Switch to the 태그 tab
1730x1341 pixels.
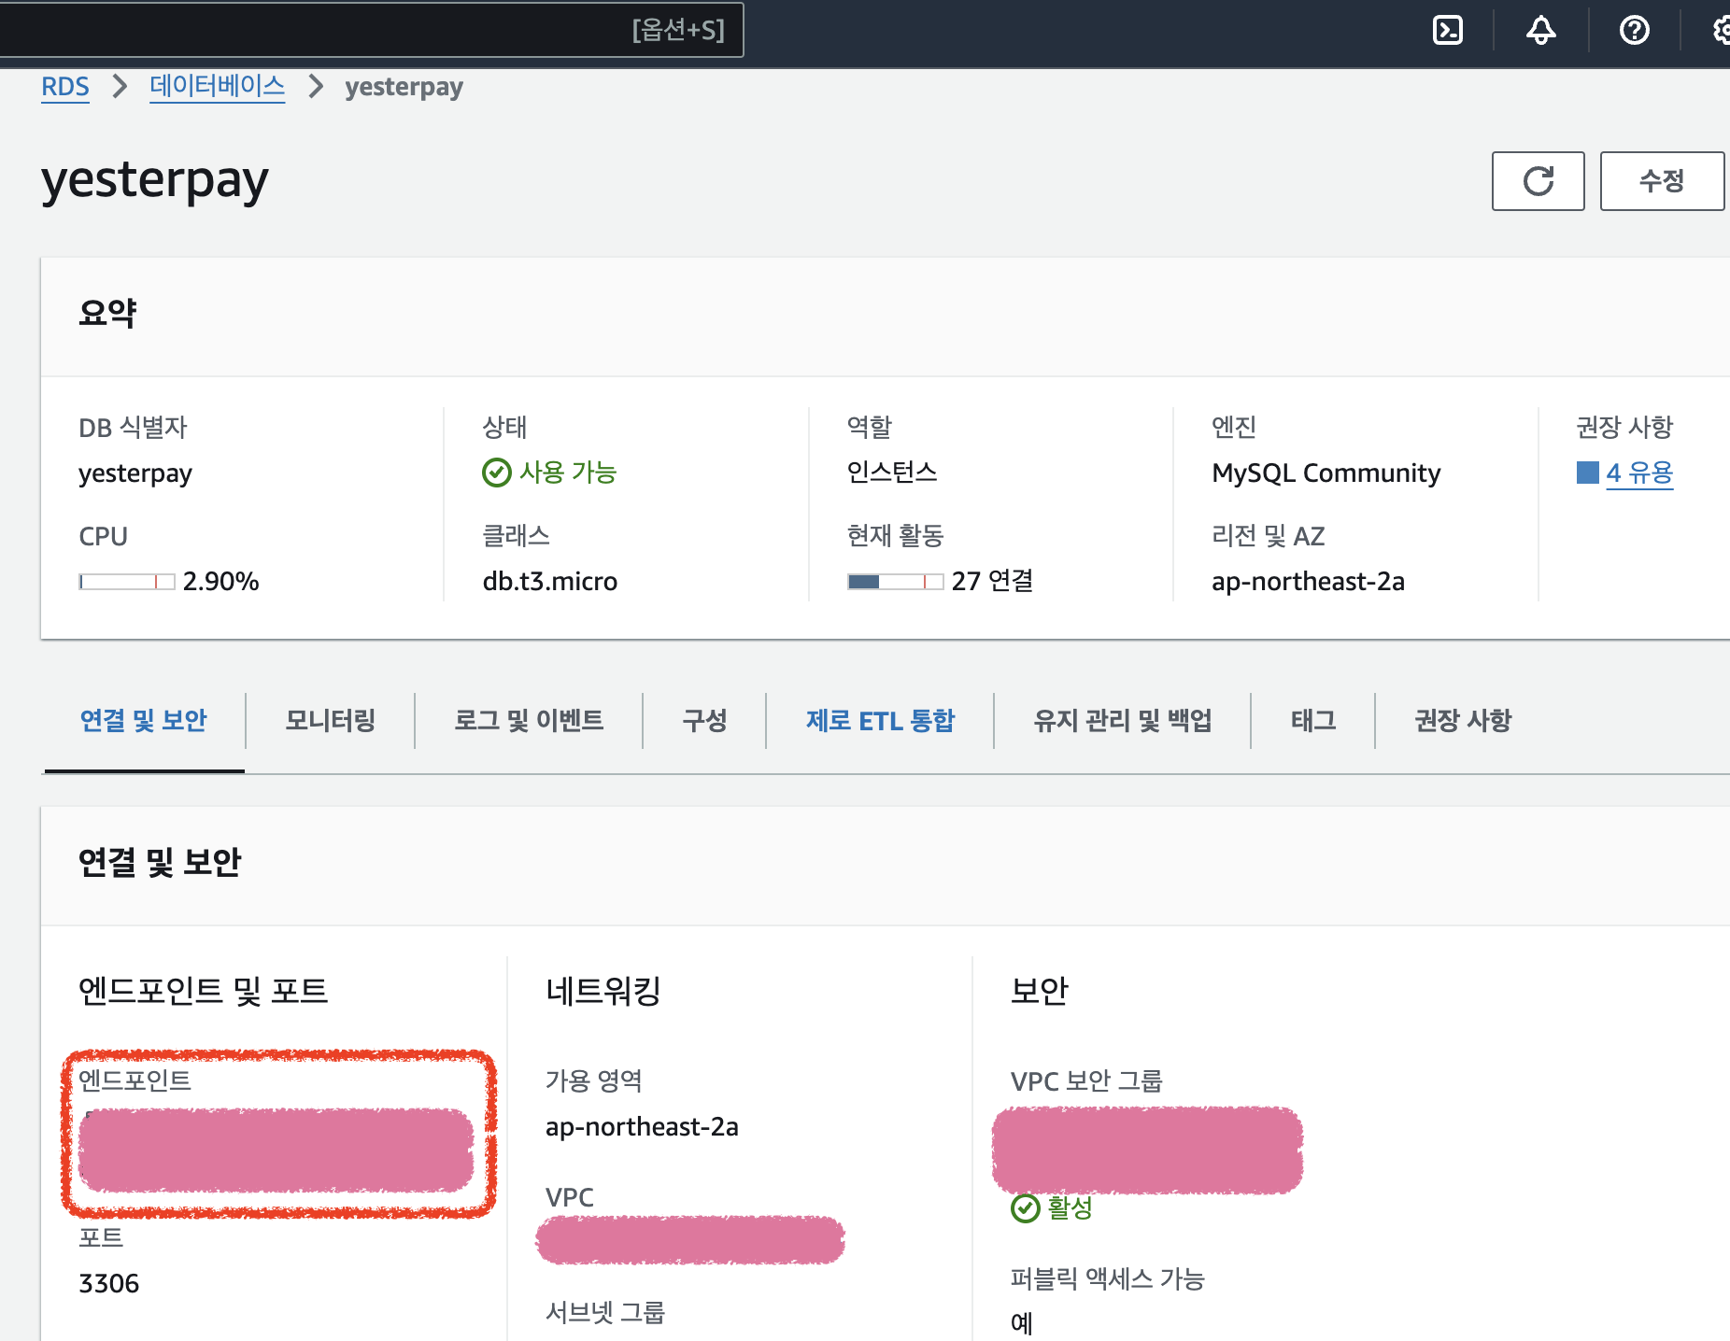click(x=1312, y=721)
